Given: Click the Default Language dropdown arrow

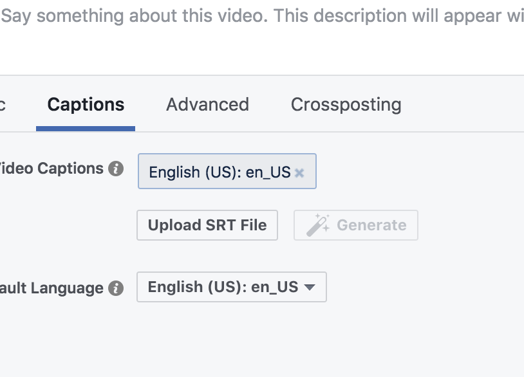Looking at the screenshot, I should [x=310, y=287].
